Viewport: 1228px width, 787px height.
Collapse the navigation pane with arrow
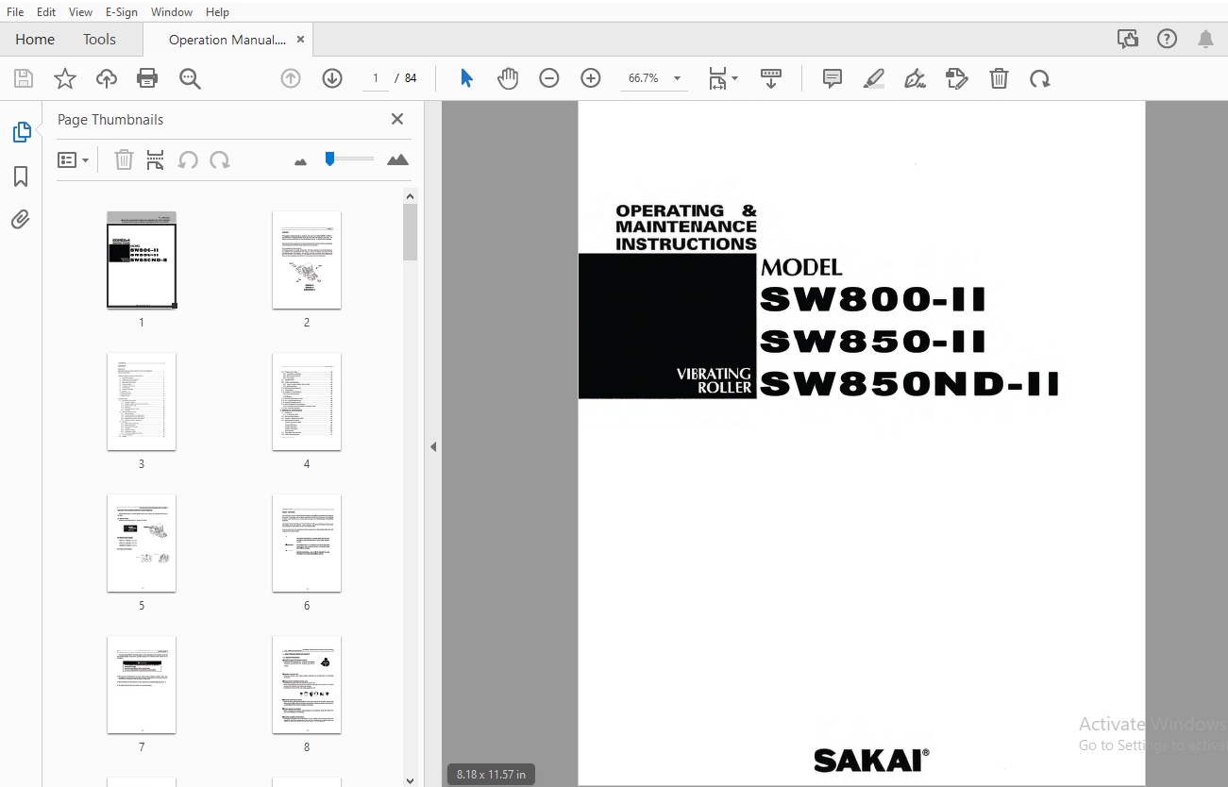433,446
